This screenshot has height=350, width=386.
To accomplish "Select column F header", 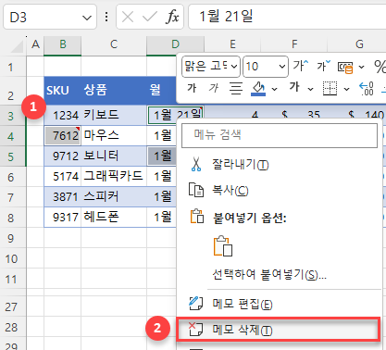I will [294, 45].
